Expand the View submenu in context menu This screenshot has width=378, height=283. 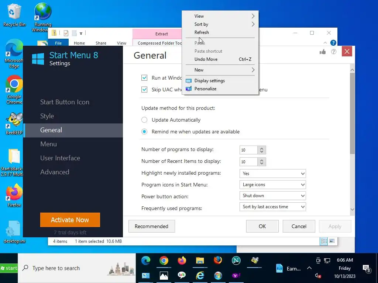pyautogui.click(x=220, y=16)
